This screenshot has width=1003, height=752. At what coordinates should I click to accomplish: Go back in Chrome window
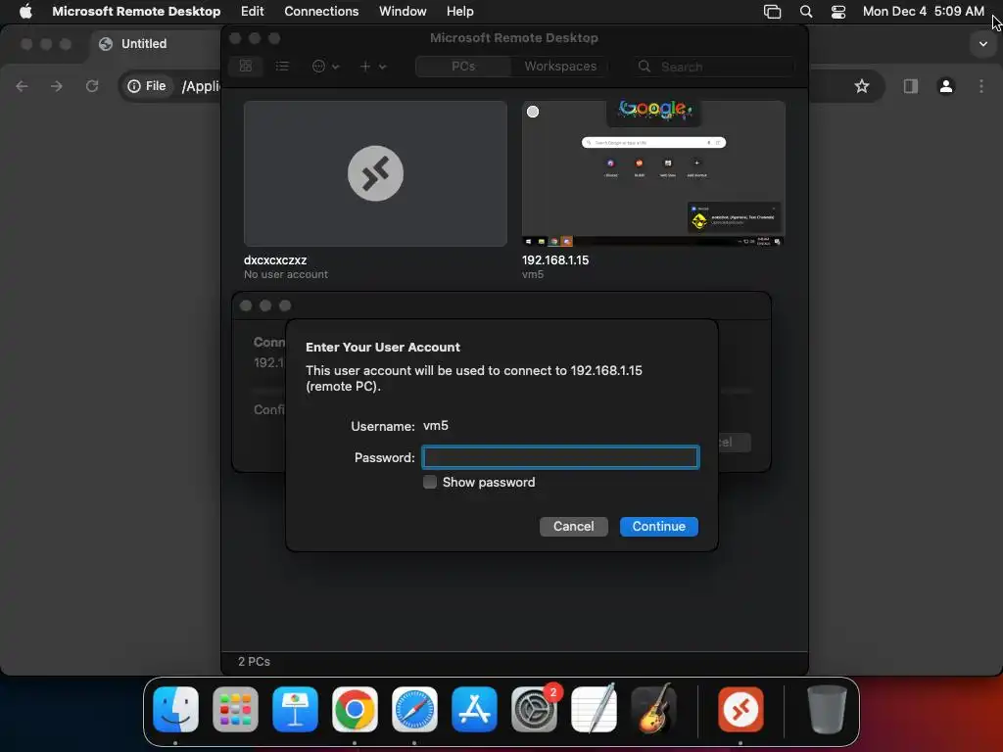coord(22,86)
